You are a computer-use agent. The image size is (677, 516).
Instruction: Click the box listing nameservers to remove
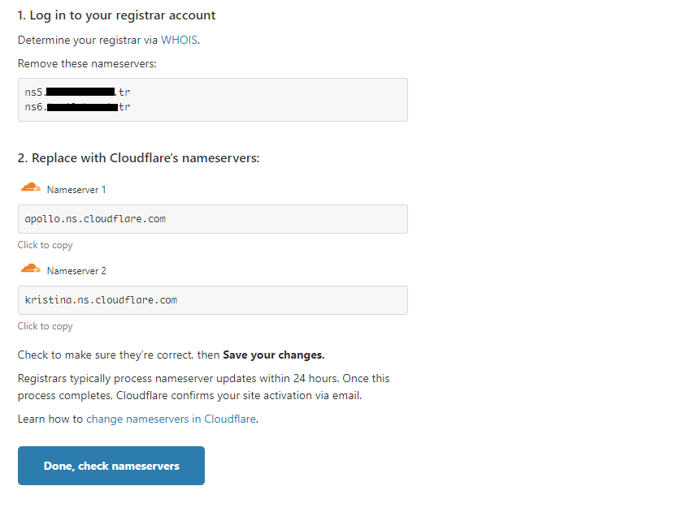[x=213, y=100]
